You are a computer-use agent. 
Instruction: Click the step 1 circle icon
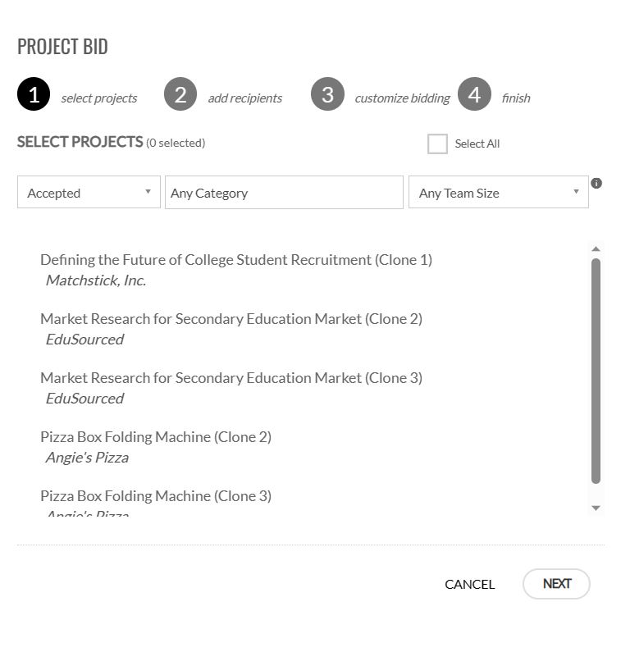(34, 94)
